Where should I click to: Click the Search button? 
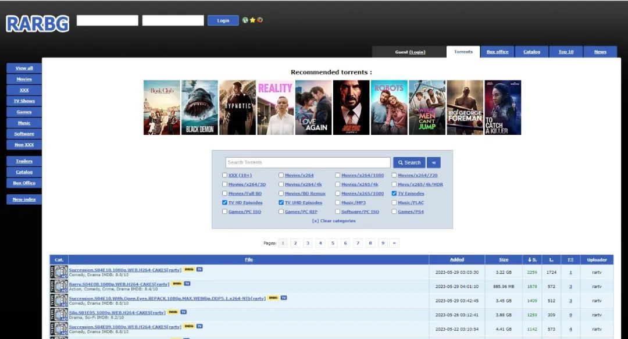(x=409, y=162)
